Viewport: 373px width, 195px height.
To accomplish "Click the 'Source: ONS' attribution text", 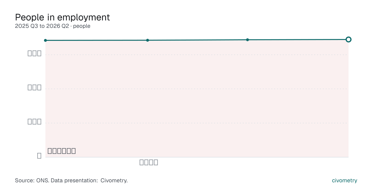I will pyautogui.click(x=32, y=180).
